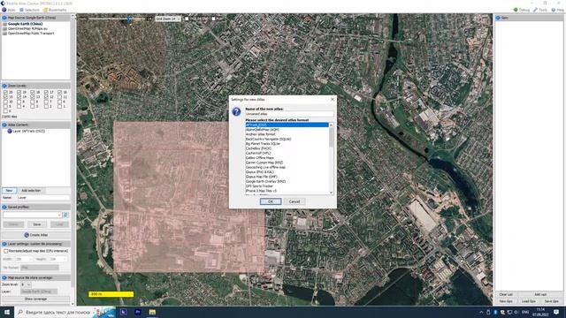This screenshot has height=318, width=566.
Task: Open the Grid Zoom dropdown above map
Action: point(168,19)
